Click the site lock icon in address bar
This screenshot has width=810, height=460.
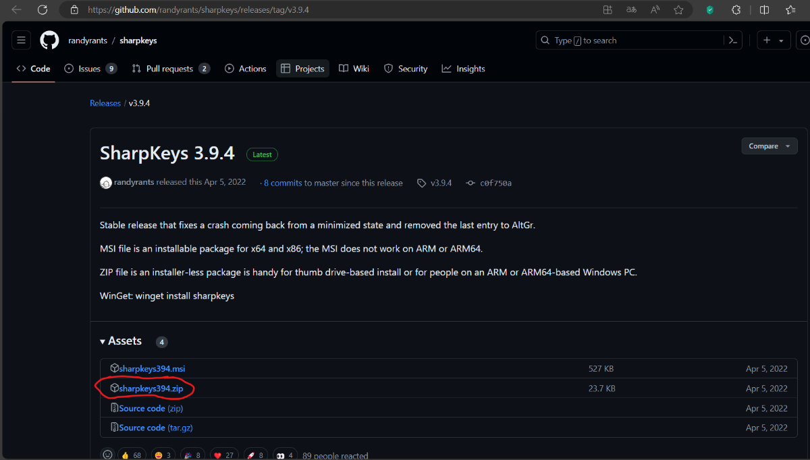point(75,10)
